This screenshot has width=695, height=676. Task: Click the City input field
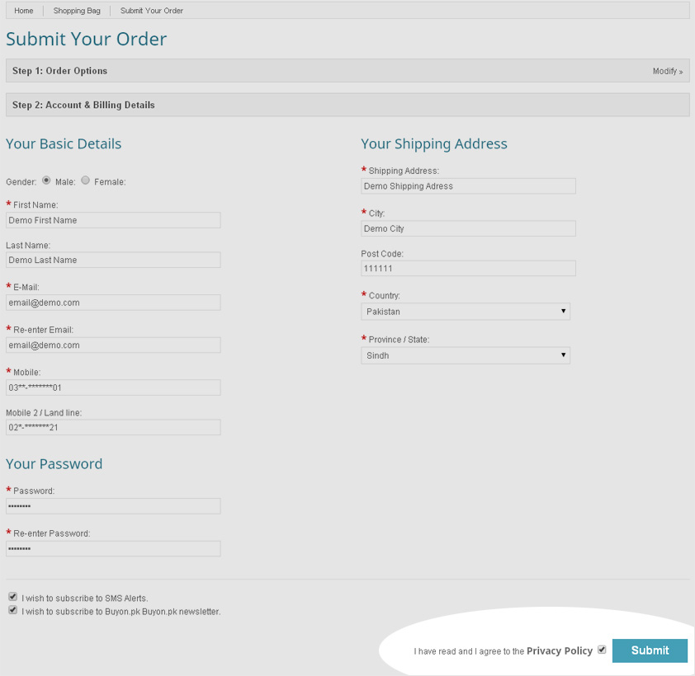469,229
